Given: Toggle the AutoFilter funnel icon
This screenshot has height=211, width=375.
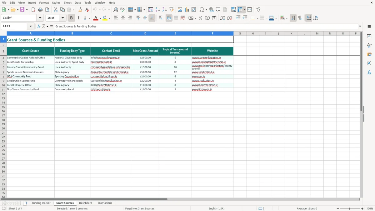Looking at the screenshot, I should pos(172,10).
